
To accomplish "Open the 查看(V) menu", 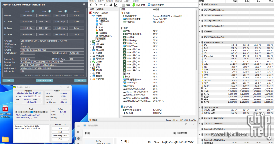I will coord(101,1).
